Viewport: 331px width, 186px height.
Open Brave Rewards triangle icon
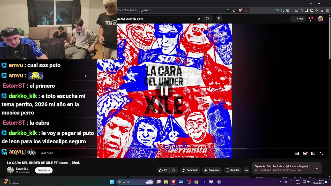[246, 10]
